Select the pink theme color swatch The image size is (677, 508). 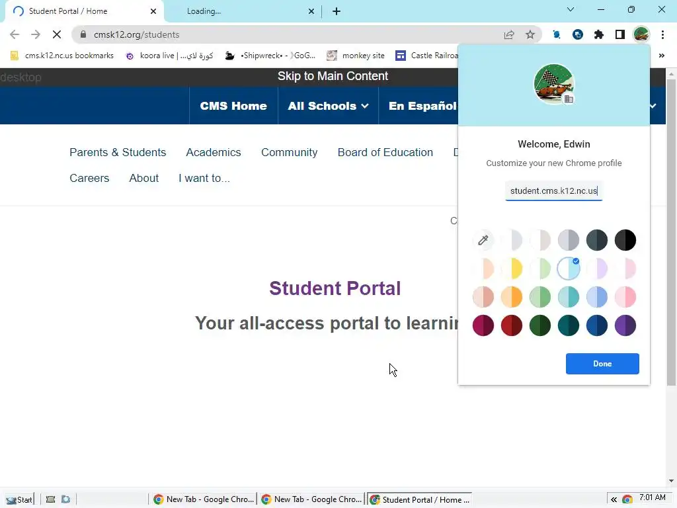tap(625, 297)
